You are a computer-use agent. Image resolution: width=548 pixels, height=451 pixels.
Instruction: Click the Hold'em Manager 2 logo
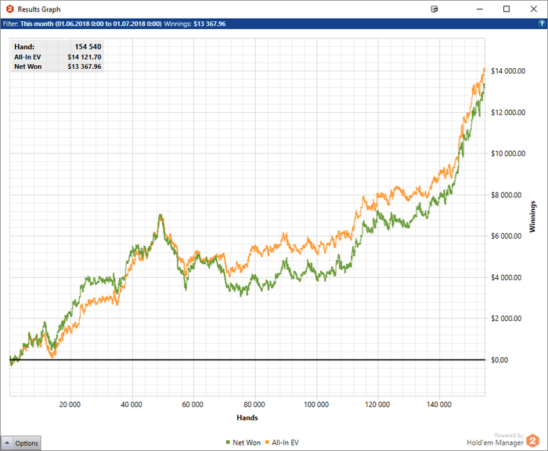point(532,441)
